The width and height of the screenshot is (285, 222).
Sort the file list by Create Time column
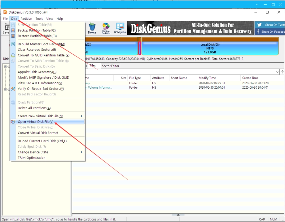pyautogui.click(x=262, y=78)
